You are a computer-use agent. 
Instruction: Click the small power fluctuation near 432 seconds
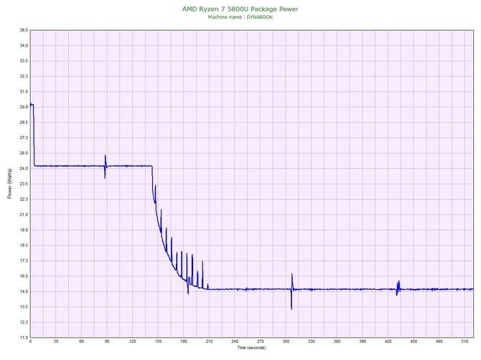coord(398,288)
